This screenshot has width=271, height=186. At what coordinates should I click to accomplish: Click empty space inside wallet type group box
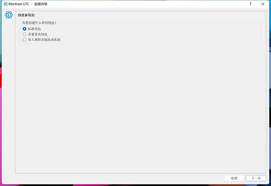pyautogui.click(x=161, y=34)
